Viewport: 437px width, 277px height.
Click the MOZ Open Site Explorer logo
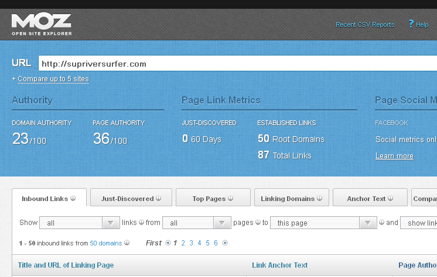point(42,24)
